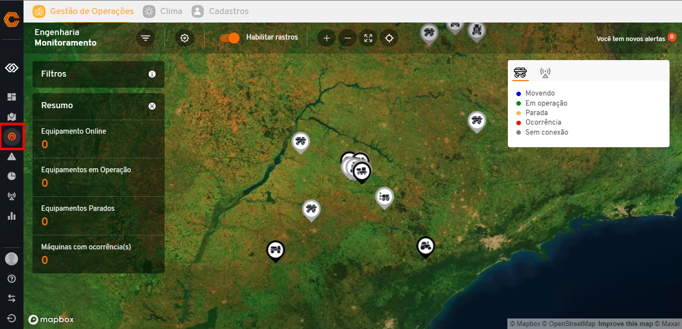Open the diamond-arrows module icon in sidebar
This screenshot has height=329, width=682.
pos(12,68)
